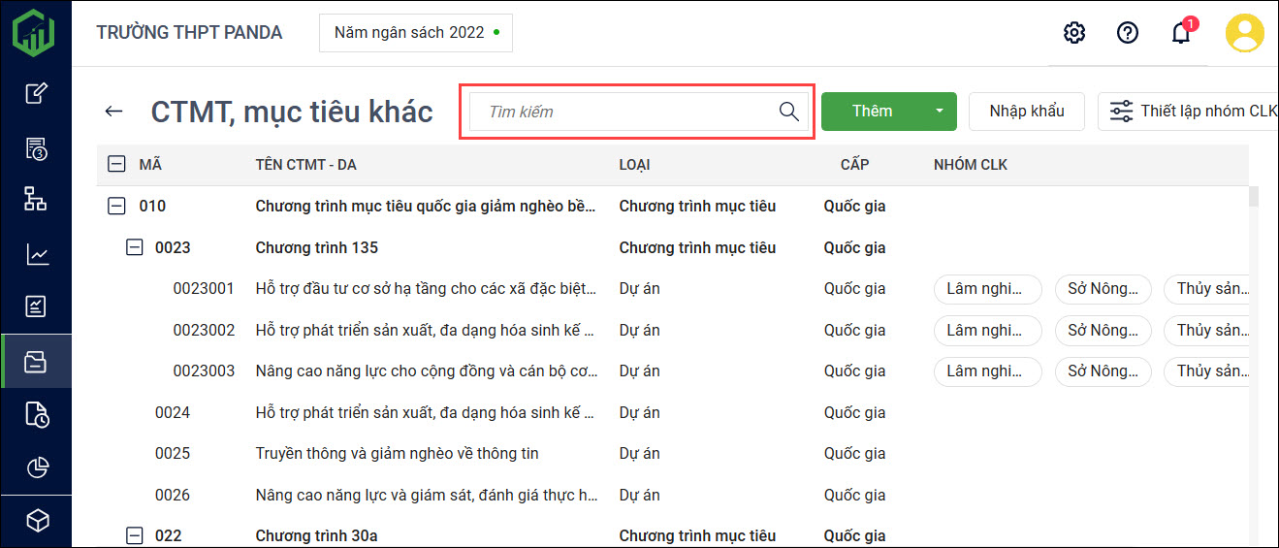The height and width of the screenshot is (548, 1279).
Task: Click the Nhập khẩu button
Action: [1026, 112]
